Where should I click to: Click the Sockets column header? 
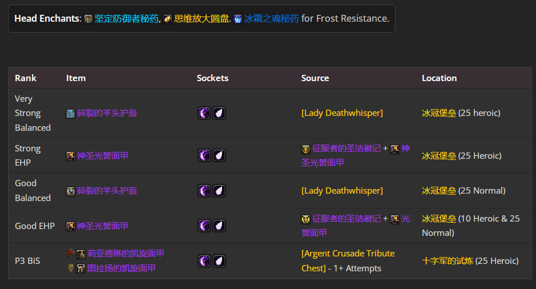pos(212,78)
